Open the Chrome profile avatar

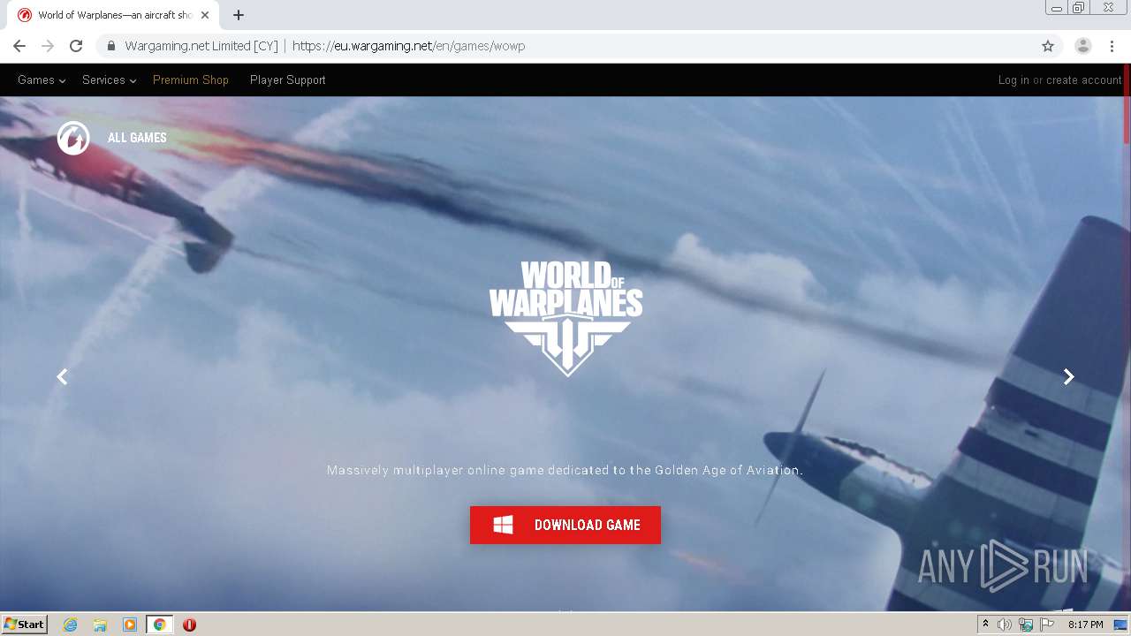point(1083,46)
